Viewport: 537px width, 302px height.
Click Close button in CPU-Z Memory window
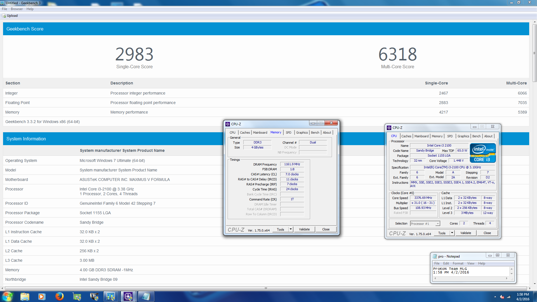click(326, 229)
